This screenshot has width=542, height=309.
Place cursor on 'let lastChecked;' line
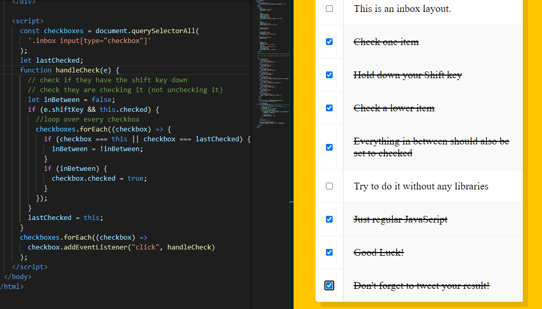coord(51,61)
